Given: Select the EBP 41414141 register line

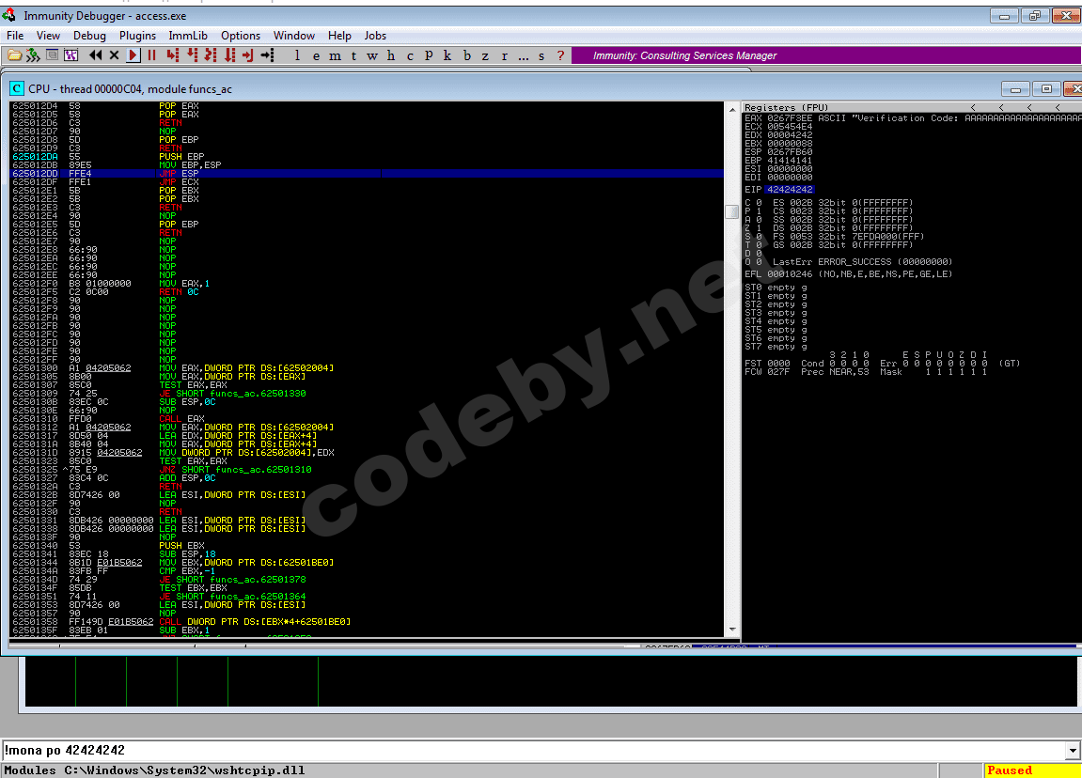Looking at the screenshot, I should (778, 160).
